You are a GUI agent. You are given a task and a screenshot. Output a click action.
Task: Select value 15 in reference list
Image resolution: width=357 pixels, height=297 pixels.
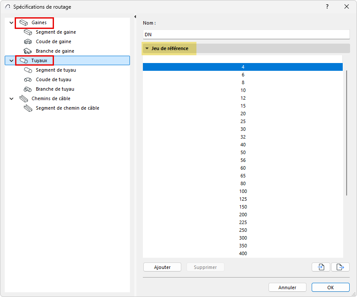(243, 106)
